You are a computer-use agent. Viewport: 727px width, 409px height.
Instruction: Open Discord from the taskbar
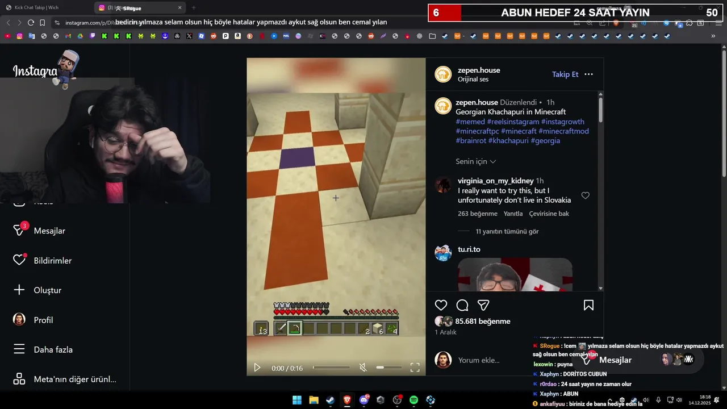pos(363,400)
